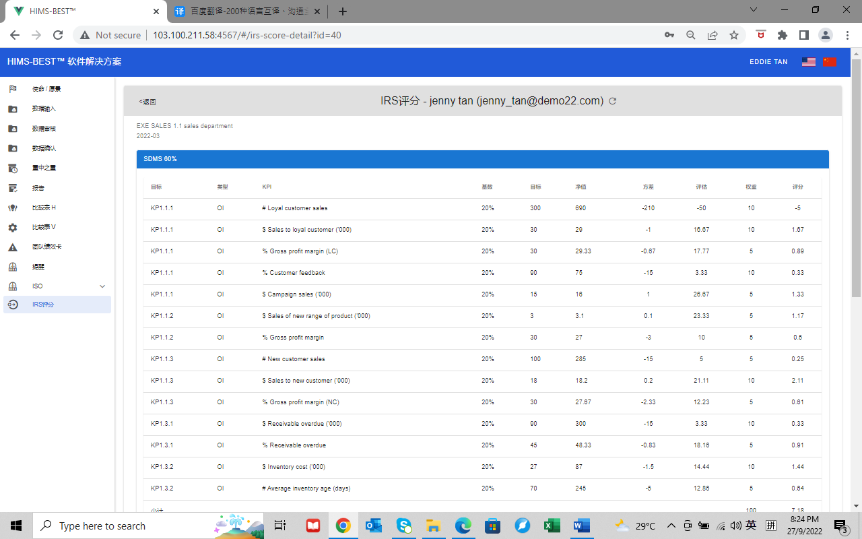Open Chrome's three-dot menu

coord(847,35)
